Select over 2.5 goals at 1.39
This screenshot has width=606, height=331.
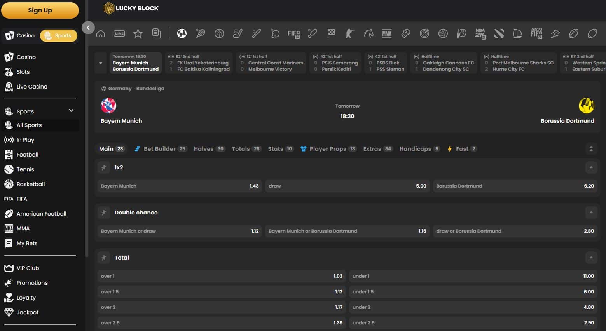pos(222,323)
